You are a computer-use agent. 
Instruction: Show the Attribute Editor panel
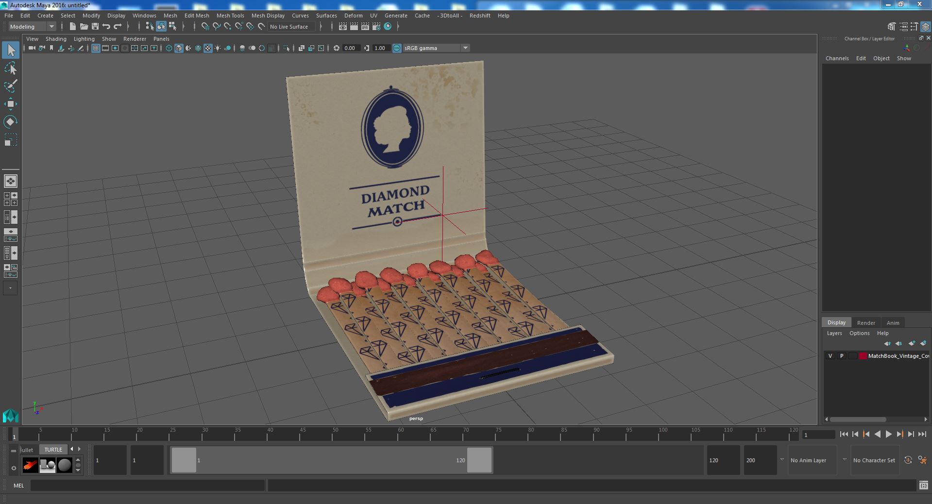(903, 27)
